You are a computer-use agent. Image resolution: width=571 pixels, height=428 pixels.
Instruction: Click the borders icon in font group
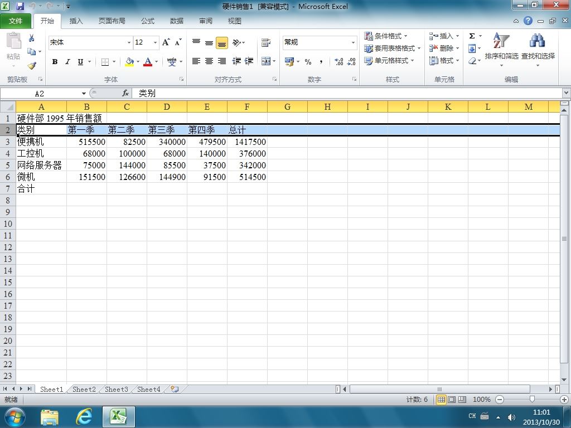pyautogui.click(x=105, y=62)
